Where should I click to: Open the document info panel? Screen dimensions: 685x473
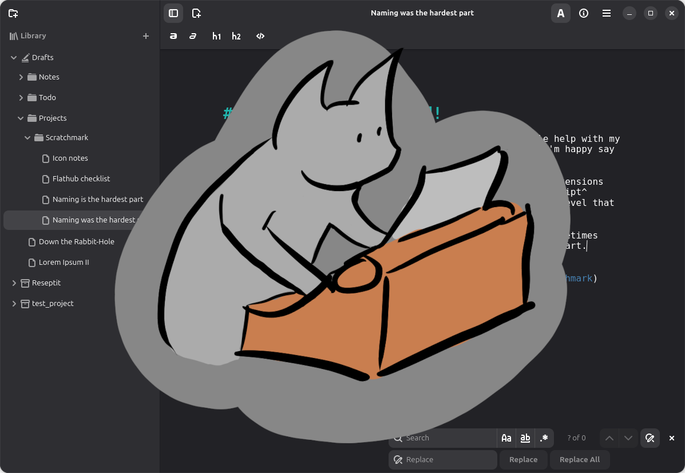tap(584, 13)
